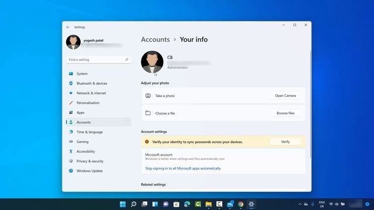Show hidden system tray icons

coord(300,204)
